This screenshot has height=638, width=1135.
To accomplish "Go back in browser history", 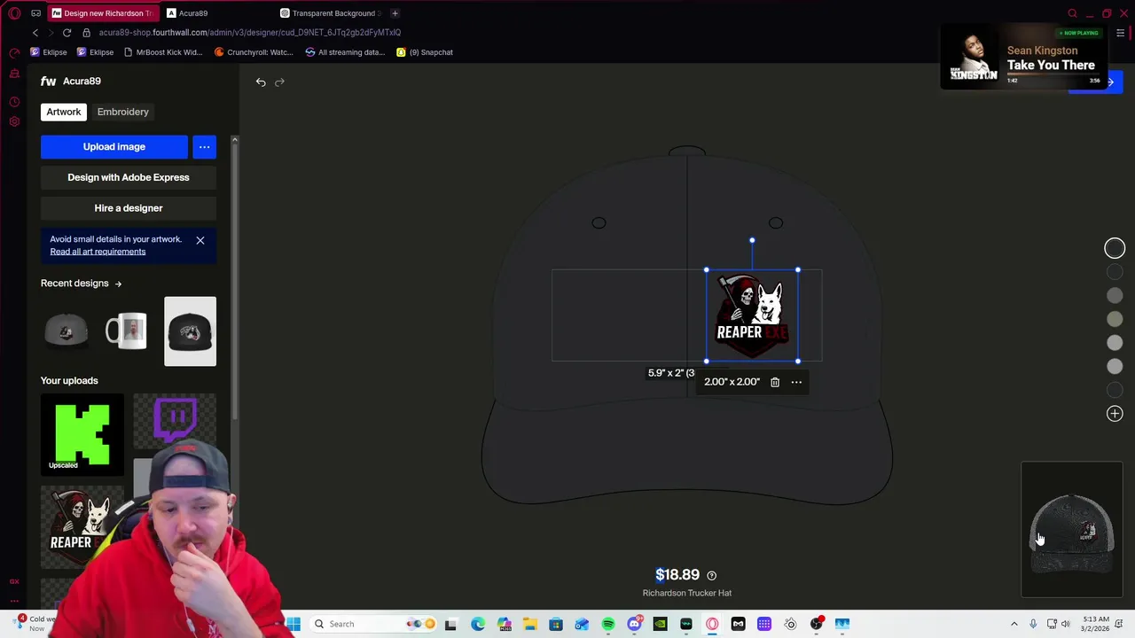I will pyautogui.click(x=35, y=33).
